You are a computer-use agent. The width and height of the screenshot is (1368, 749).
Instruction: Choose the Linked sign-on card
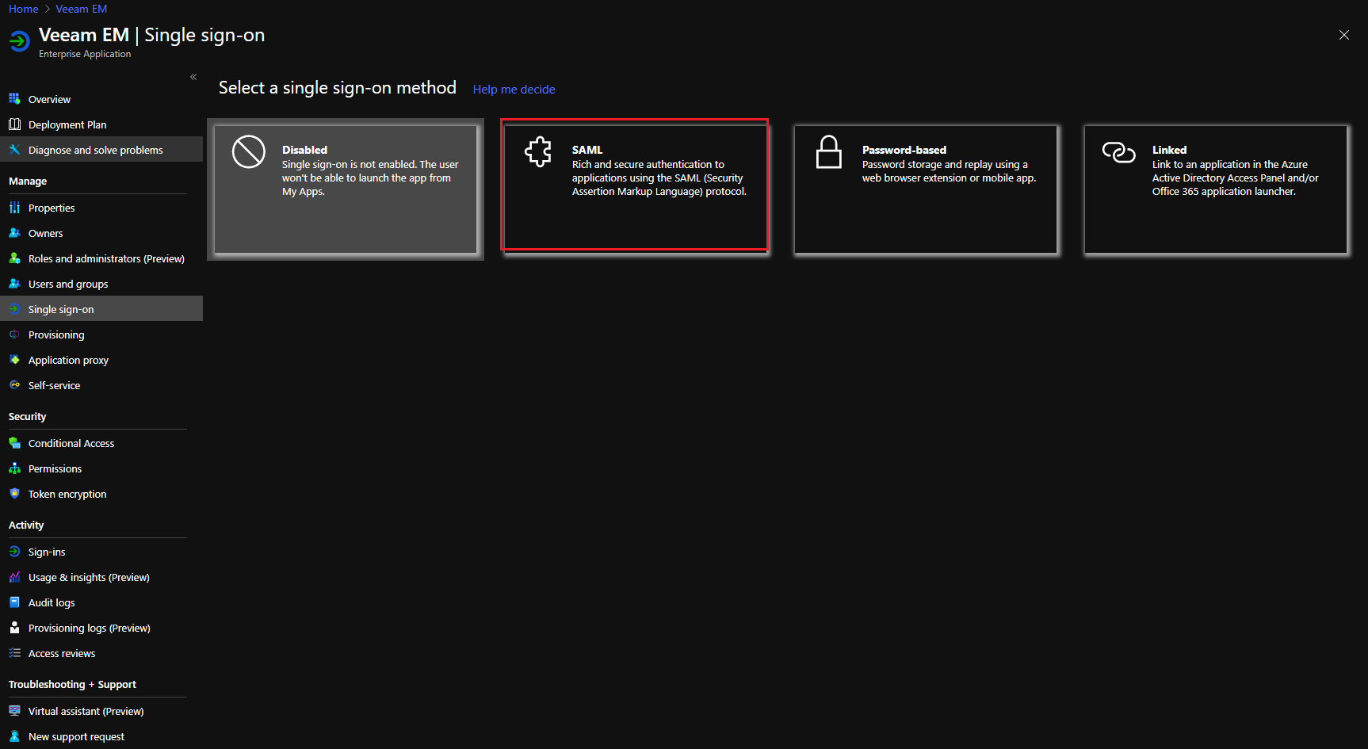click(1216, 189)
